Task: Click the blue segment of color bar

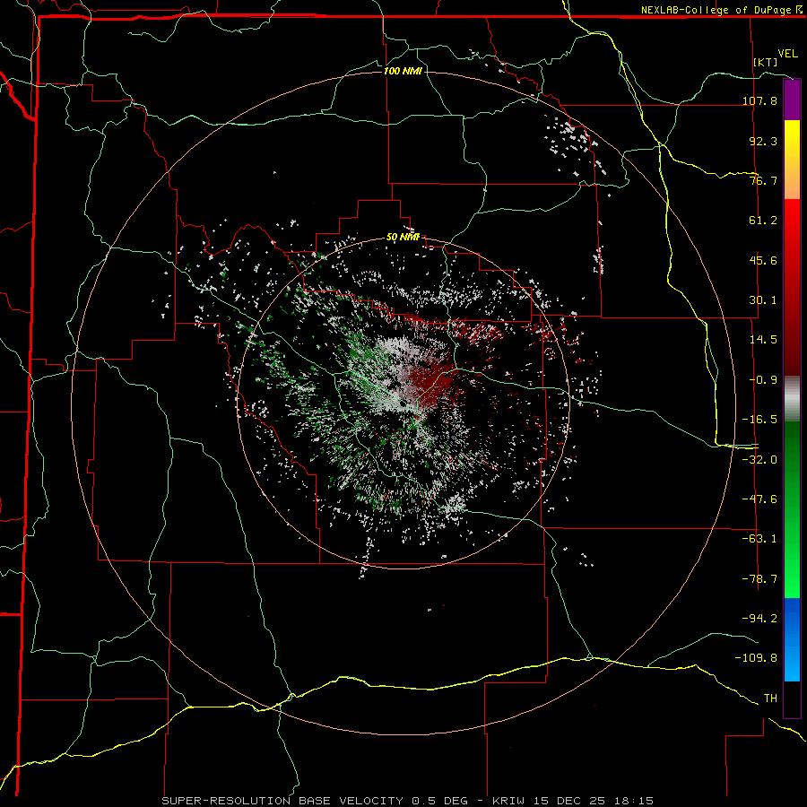Action: pyautogui.click(x=792, y=639)
